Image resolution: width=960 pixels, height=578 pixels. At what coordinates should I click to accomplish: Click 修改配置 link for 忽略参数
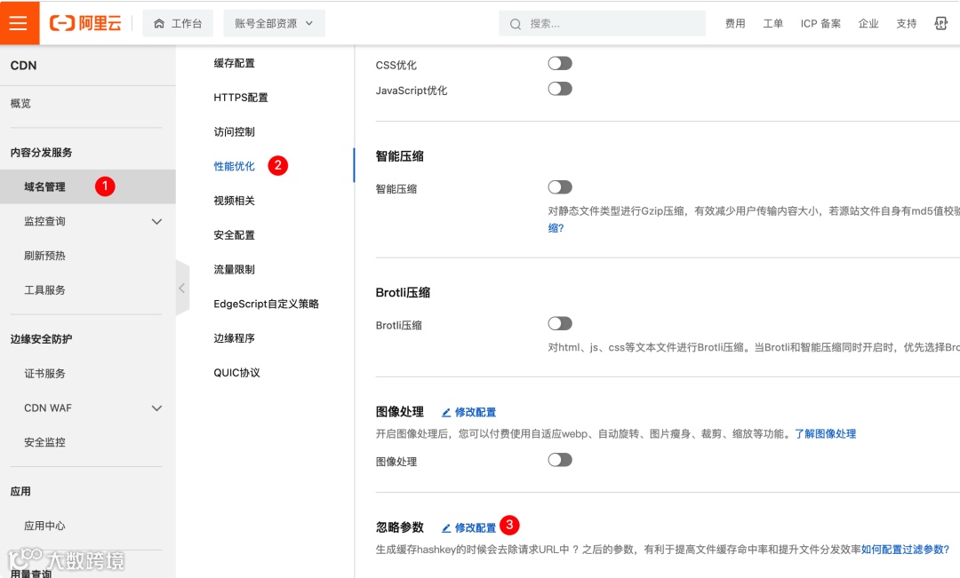pyautogui.click(x=475, y=528)
